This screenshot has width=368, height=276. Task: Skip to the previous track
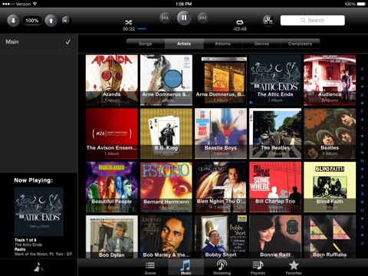[165, 18]
